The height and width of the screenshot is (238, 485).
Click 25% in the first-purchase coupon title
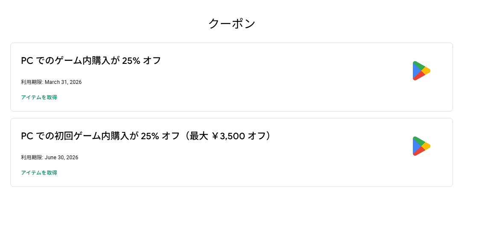pos(150,136)
